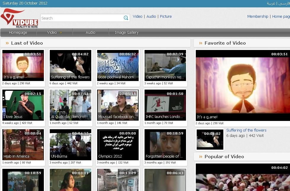Screen dimensions: 290x191
Task: Open the 'Hijab in America' video thumbnail
Action: pyautogui.click(x=23, y=144)
